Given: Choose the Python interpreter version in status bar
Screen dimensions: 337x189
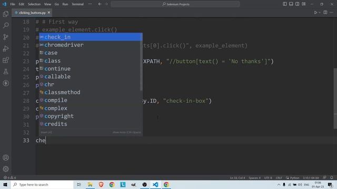Looking at the screenshot, I should pyautogui.click(x=311, y=178).
